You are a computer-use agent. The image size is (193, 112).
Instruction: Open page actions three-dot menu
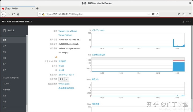tap(149, 14)
